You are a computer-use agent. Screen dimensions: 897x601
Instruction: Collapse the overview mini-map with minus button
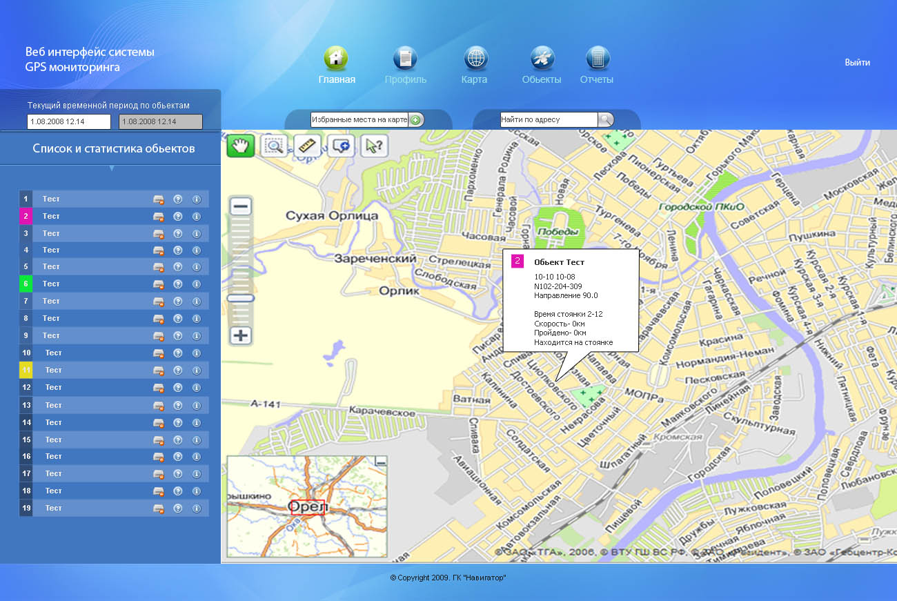[380, 461]
